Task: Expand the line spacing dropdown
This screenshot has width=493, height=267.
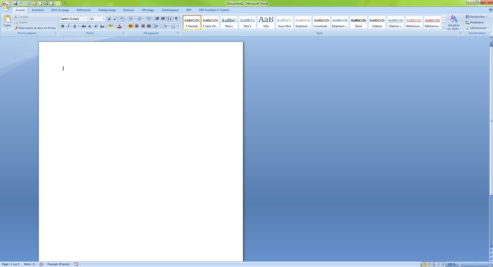Action: click(159, 26)
